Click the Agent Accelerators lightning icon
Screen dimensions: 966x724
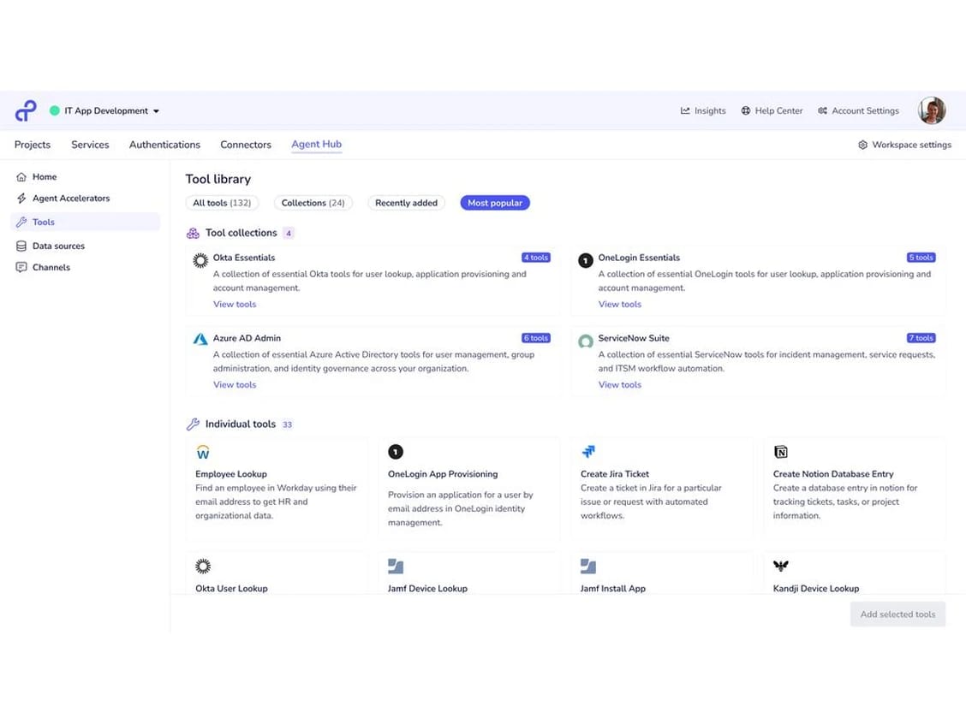click(21, 199)
